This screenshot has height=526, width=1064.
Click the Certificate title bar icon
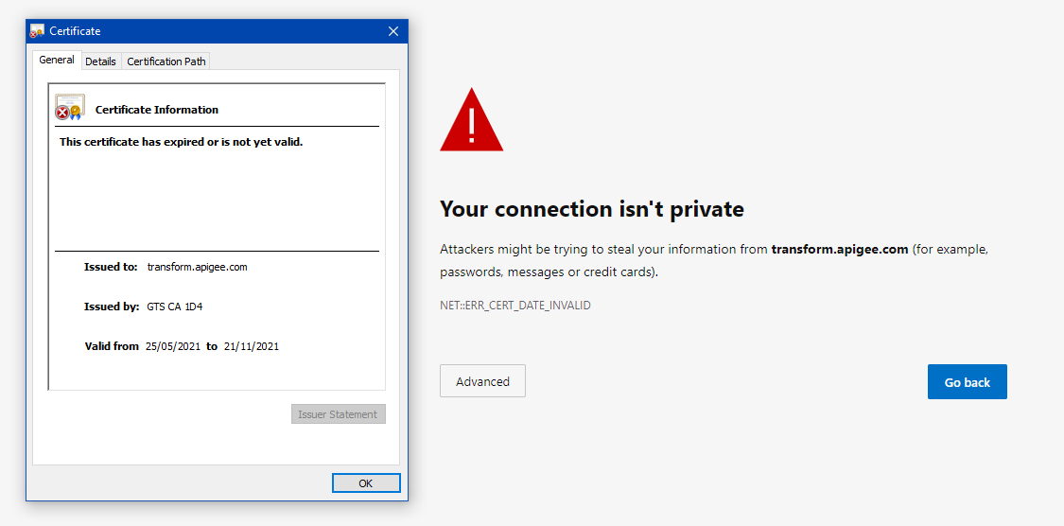pos(37,31)
